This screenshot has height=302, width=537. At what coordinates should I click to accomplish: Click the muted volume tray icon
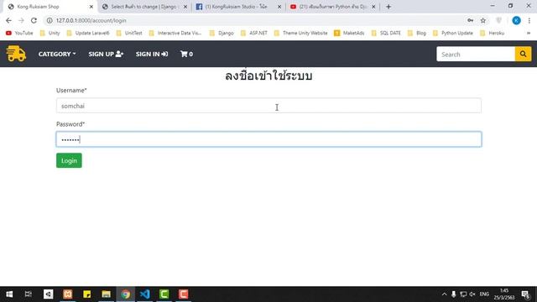(x=472, y=294)
